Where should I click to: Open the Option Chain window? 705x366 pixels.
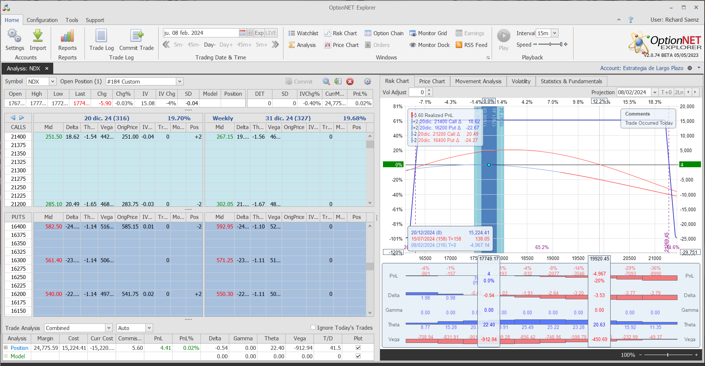click(x=384, y=33)
